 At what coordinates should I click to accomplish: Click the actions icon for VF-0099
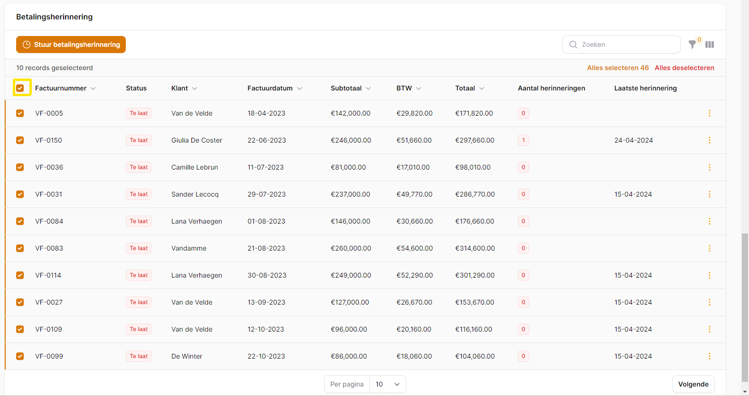click(x=710, y=356)
